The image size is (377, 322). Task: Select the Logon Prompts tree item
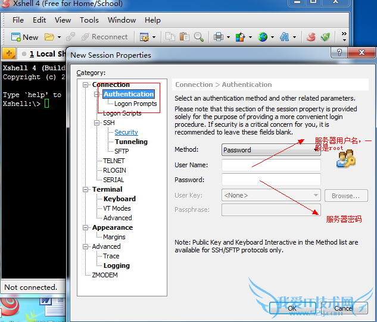(135, 104)
